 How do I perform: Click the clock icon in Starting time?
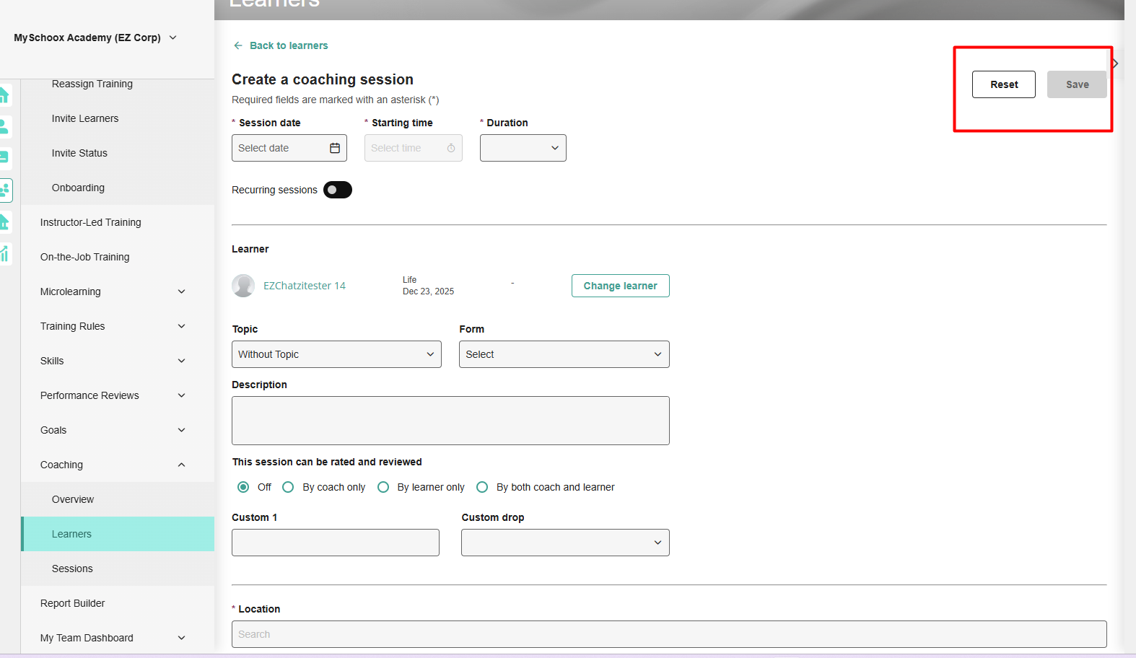coord(451,148)
